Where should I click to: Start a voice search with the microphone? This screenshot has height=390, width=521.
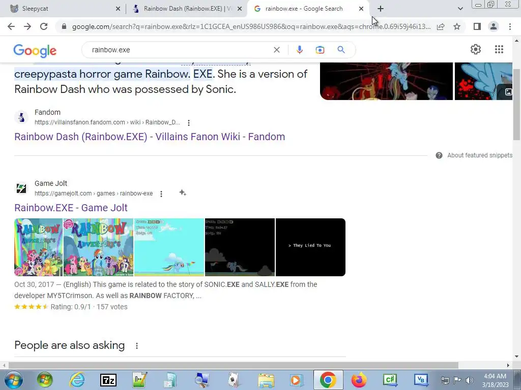click(299, 50)
